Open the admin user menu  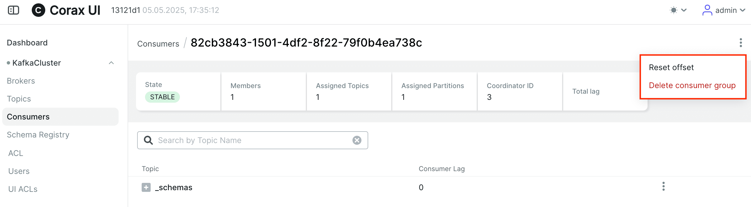point(723,10)
